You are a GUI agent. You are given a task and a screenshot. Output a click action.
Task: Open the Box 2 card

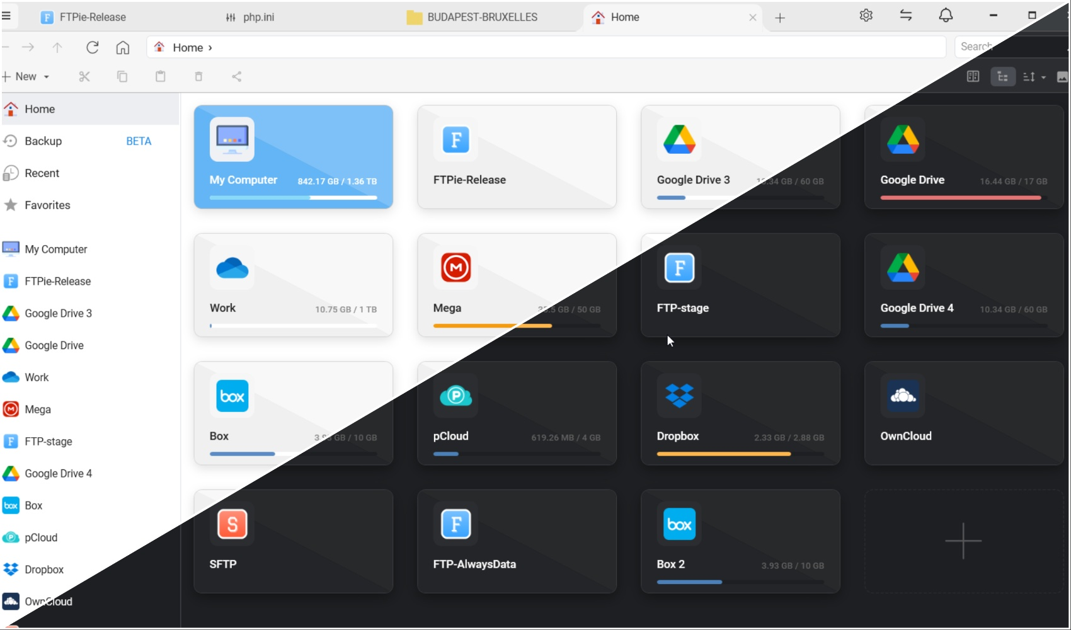click(x=740, y=541)
